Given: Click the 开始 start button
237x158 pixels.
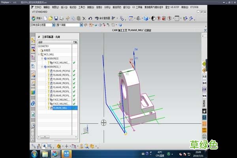Looking at the screenshot, I should click(36, 18).
